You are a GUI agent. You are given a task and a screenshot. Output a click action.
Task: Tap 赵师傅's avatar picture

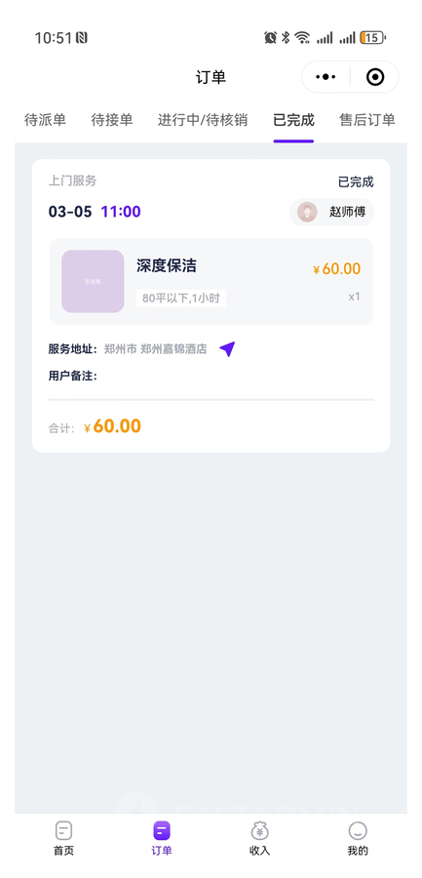tap(307, 213)
